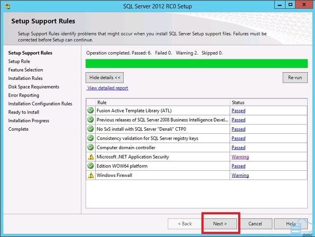
Task: Collapse rule list with Hide details button
Action: (x=105, y=78)
